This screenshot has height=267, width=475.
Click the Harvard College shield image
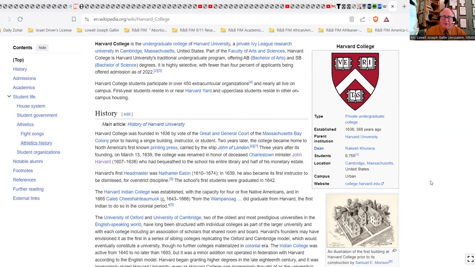355,82
